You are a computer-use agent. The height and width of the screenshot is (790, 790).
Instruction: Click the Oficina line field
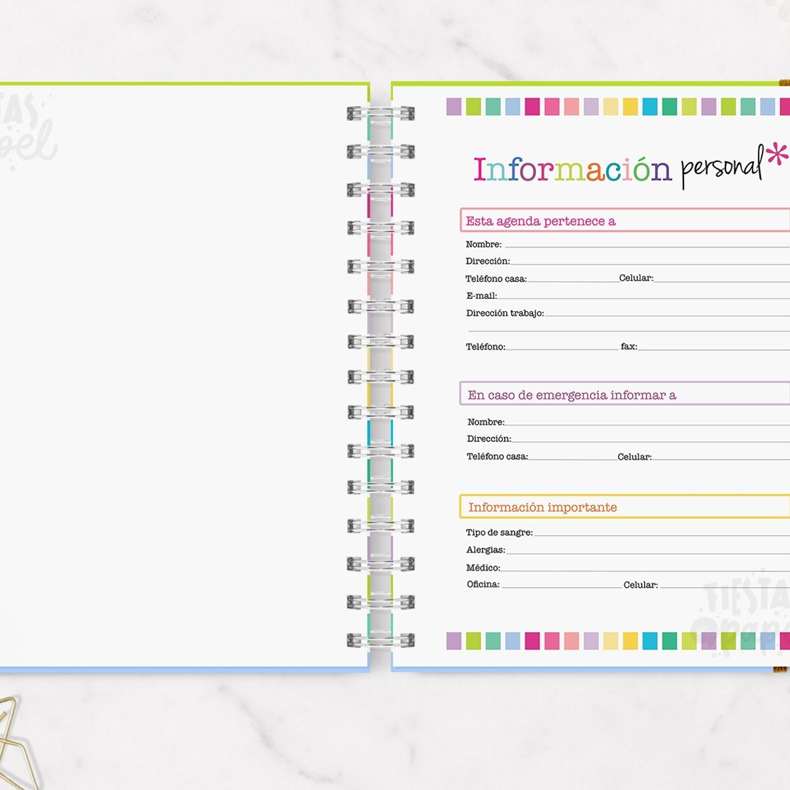coord(561,584)
